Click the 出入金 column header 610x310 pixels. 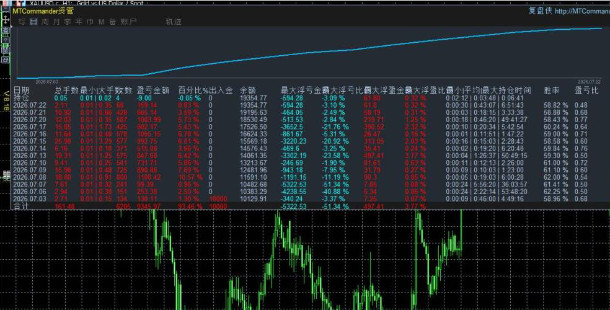[x=221, y=91]
